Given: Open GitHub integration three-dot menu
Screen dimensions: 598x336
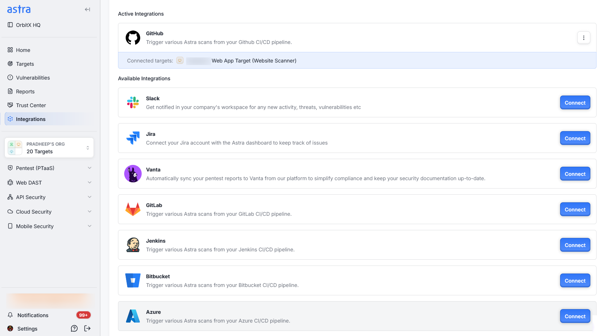Looking at the screenshot, I should coord(584,38).
